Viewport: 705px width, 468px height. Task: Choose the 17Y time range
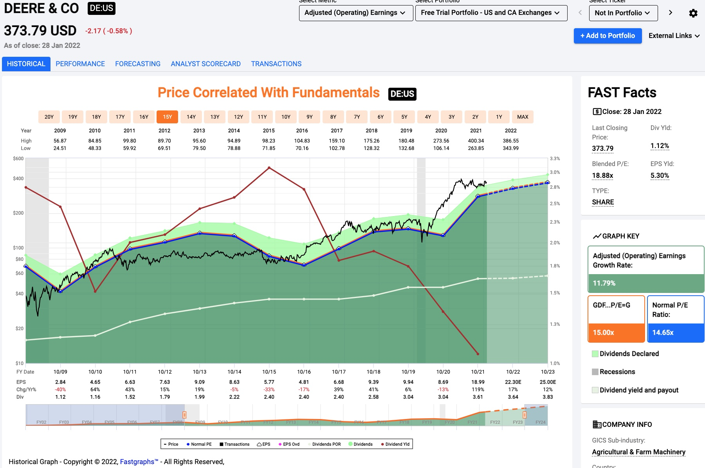click(120, 117)
